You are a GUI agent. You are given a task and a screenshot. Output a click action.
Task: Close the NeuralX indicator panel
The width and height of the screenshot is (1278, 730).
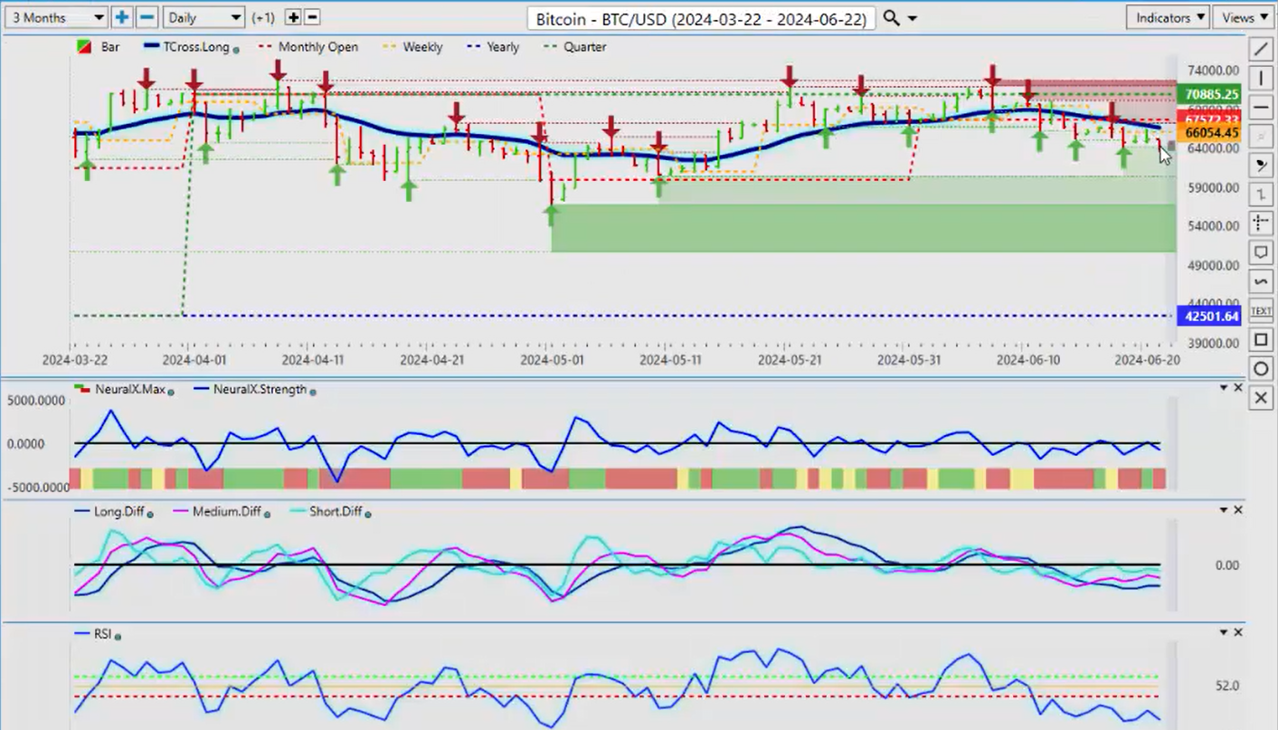click(x=1238, y=387)
